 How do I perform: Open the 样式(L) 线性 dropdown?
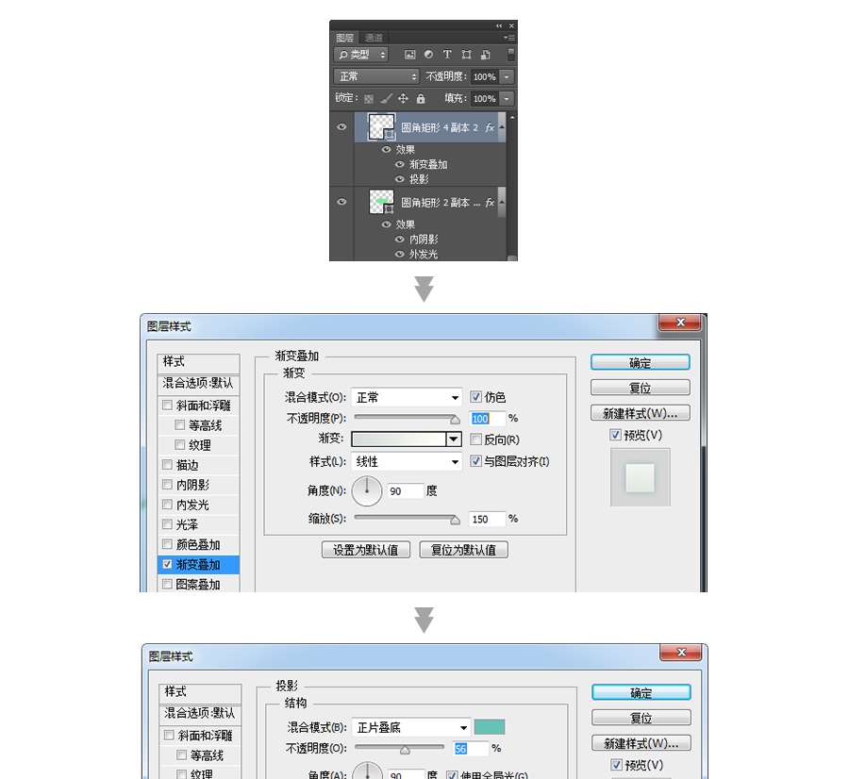(406, 462)
